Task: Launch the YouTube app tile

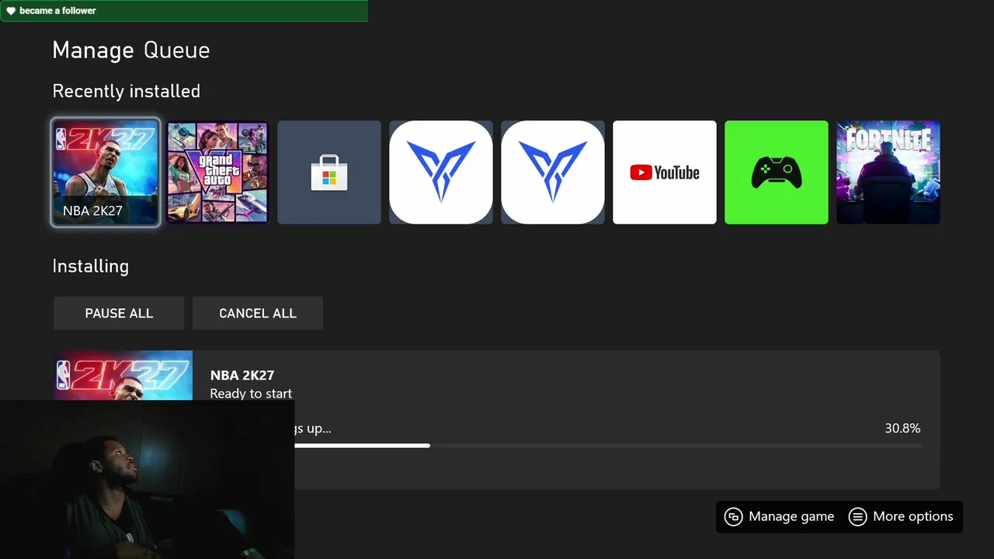Action: click(665, 172)
